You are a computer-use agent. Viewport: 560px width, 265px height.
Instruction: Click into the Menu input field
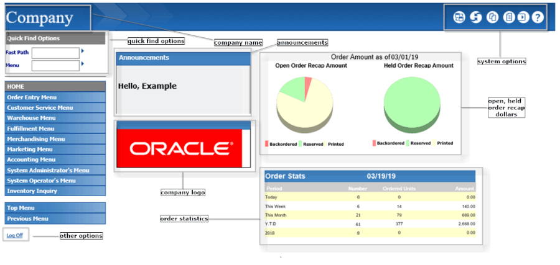coord(55,66)
